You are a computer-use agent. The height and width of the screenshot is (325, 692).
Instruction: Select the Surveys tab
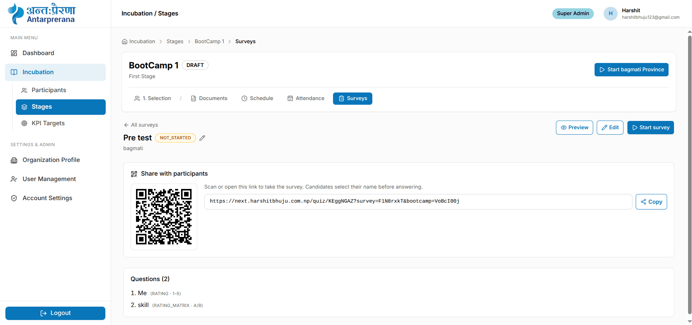(x=352, y=98)
